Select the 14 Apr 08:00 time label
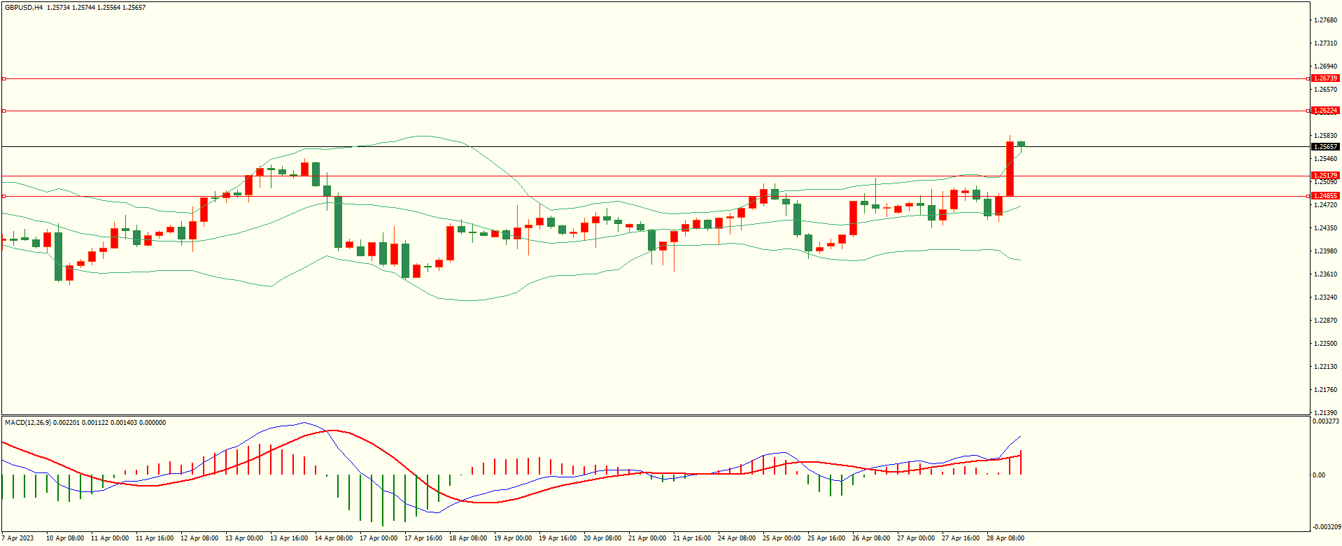1342x546 pixels. 334,538
